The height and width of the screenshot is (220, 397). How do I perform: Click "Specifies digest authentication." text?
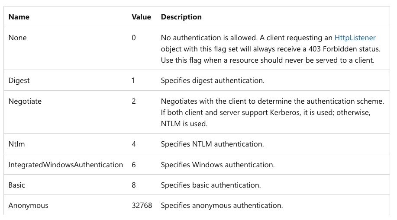[x=212, y=80]
